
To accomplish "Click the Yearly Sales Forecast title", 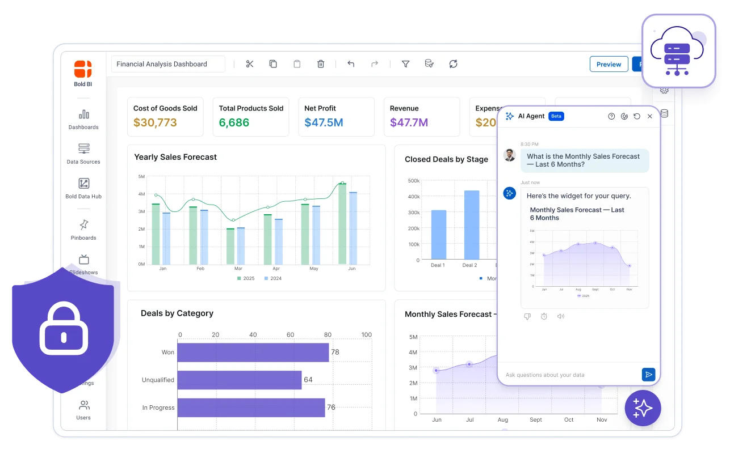I will [175, 157].
